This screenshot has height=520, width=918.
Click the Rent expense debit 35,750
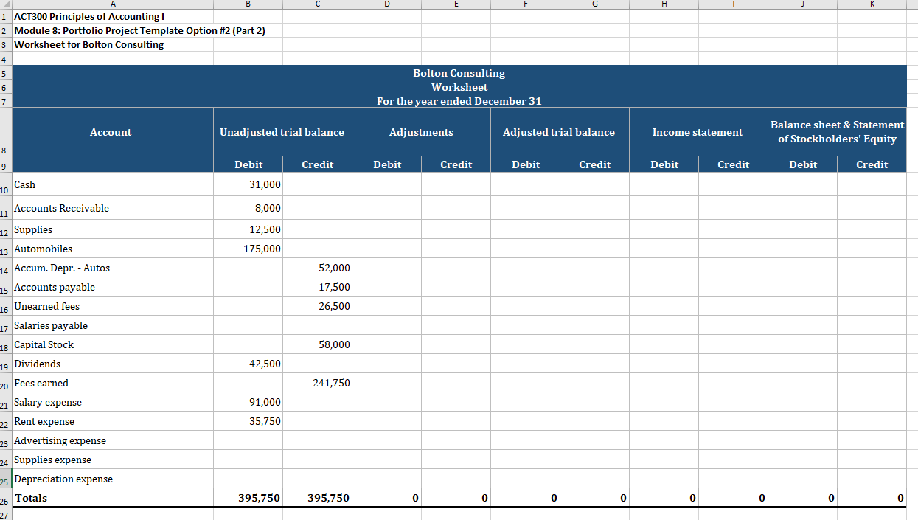tap(248, 421)
